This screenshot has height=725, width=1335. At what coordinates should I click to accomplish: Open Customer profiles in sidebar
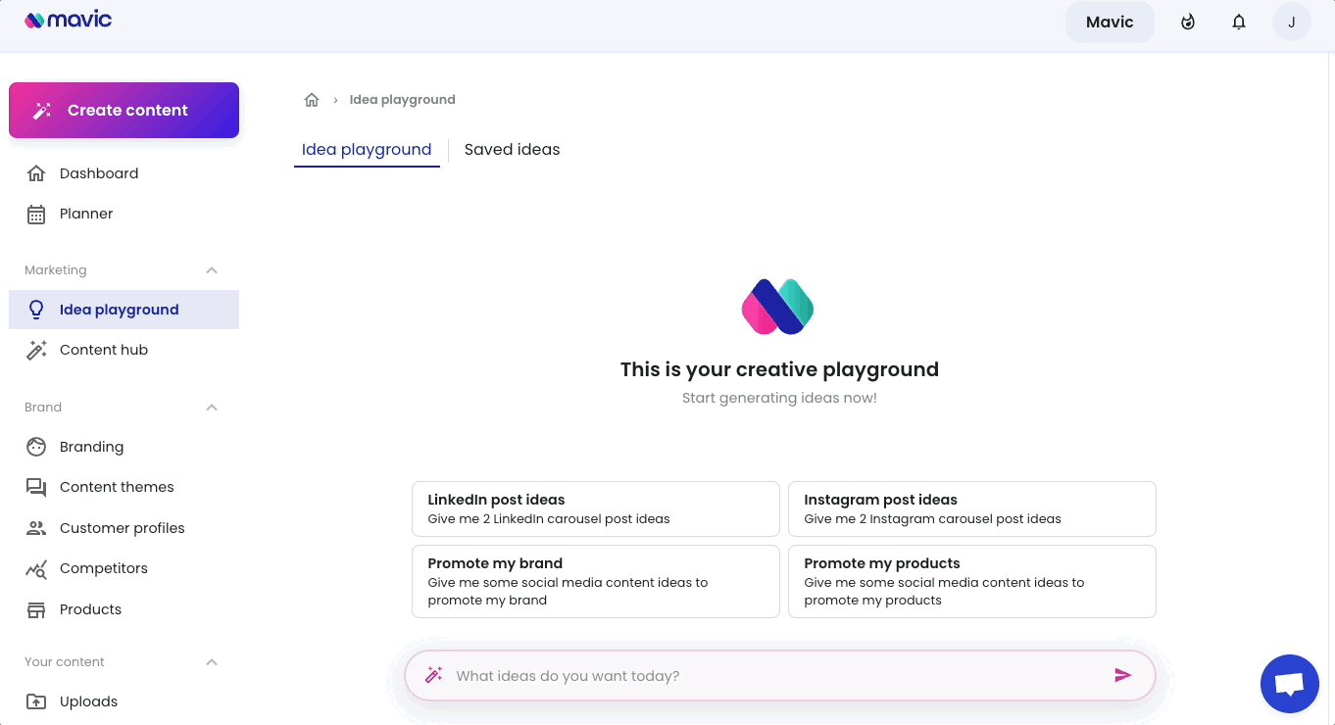pos(124,528)
